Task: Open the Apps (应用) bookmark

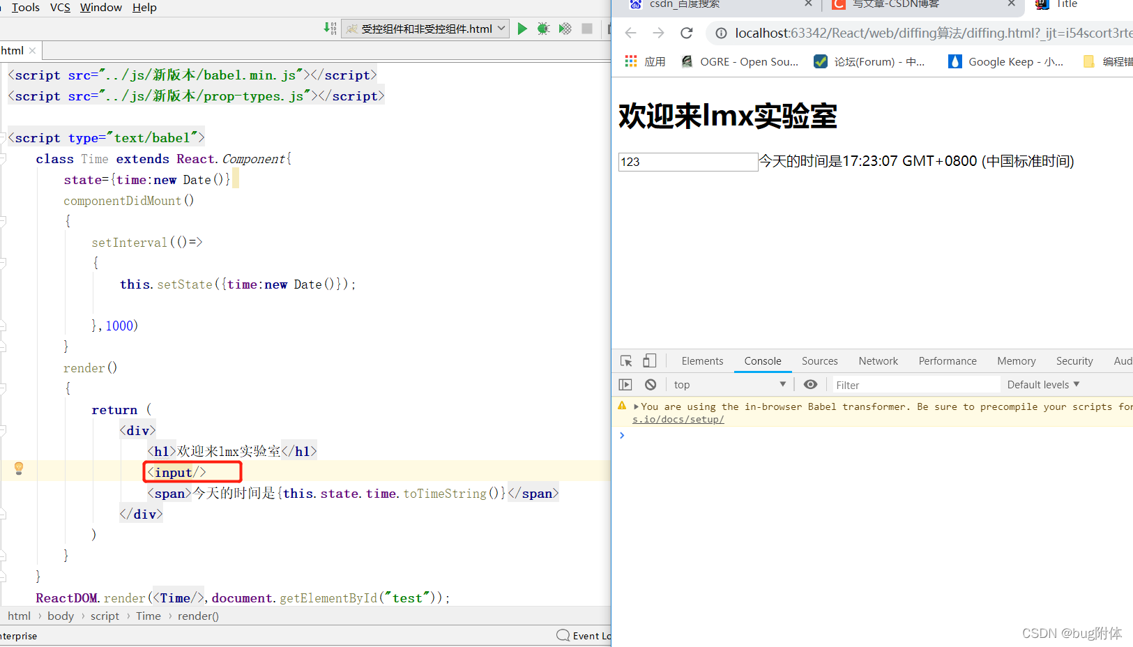Action: [x=645, y=61]
